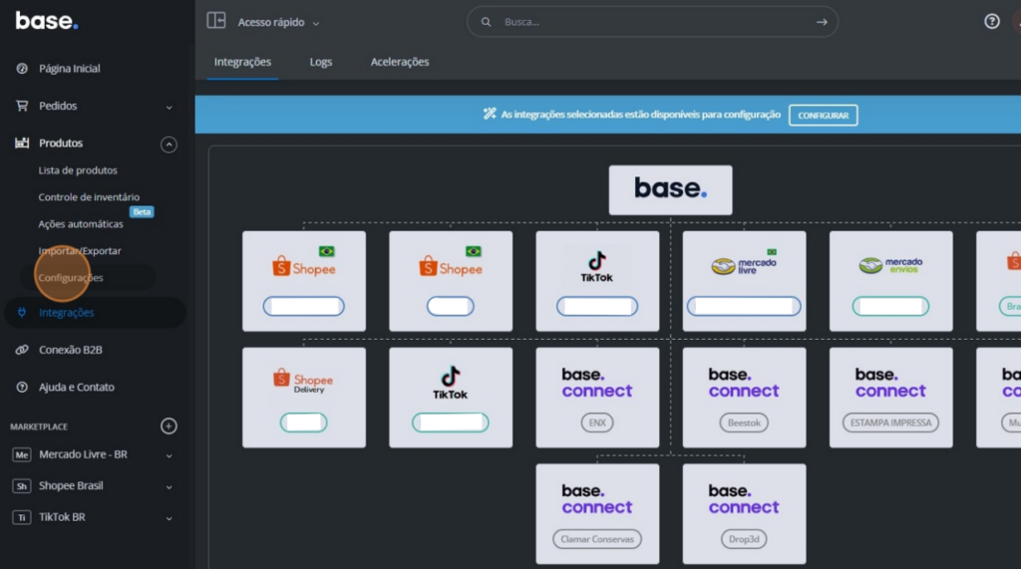Click the Mercado Livre 'Me' badge icon
Viewport: 1021px width, 569px height.
[x=22, y=455]
